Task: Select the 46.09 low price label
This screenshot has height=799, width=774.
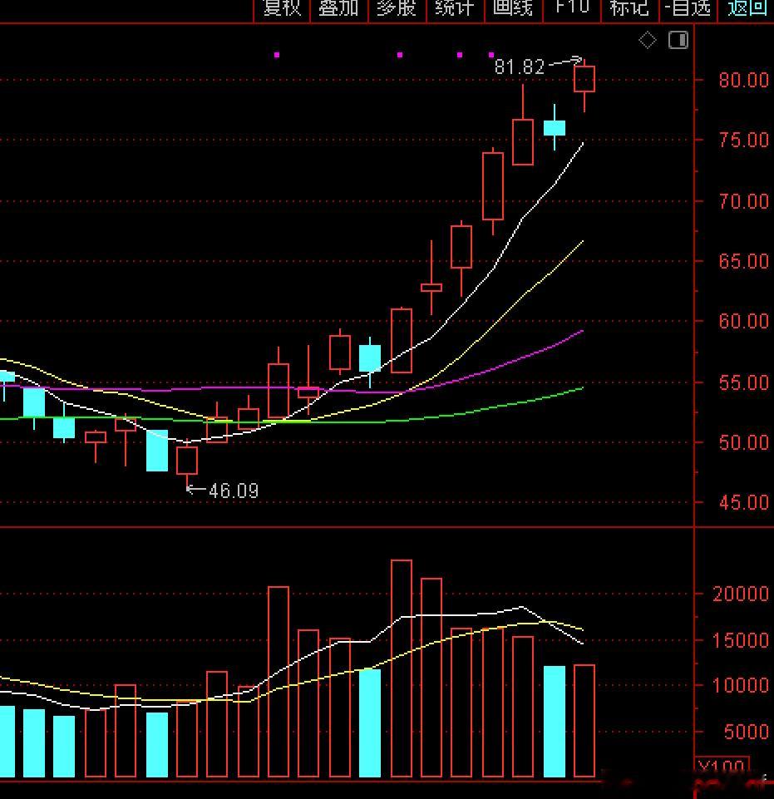Action: 234,491
